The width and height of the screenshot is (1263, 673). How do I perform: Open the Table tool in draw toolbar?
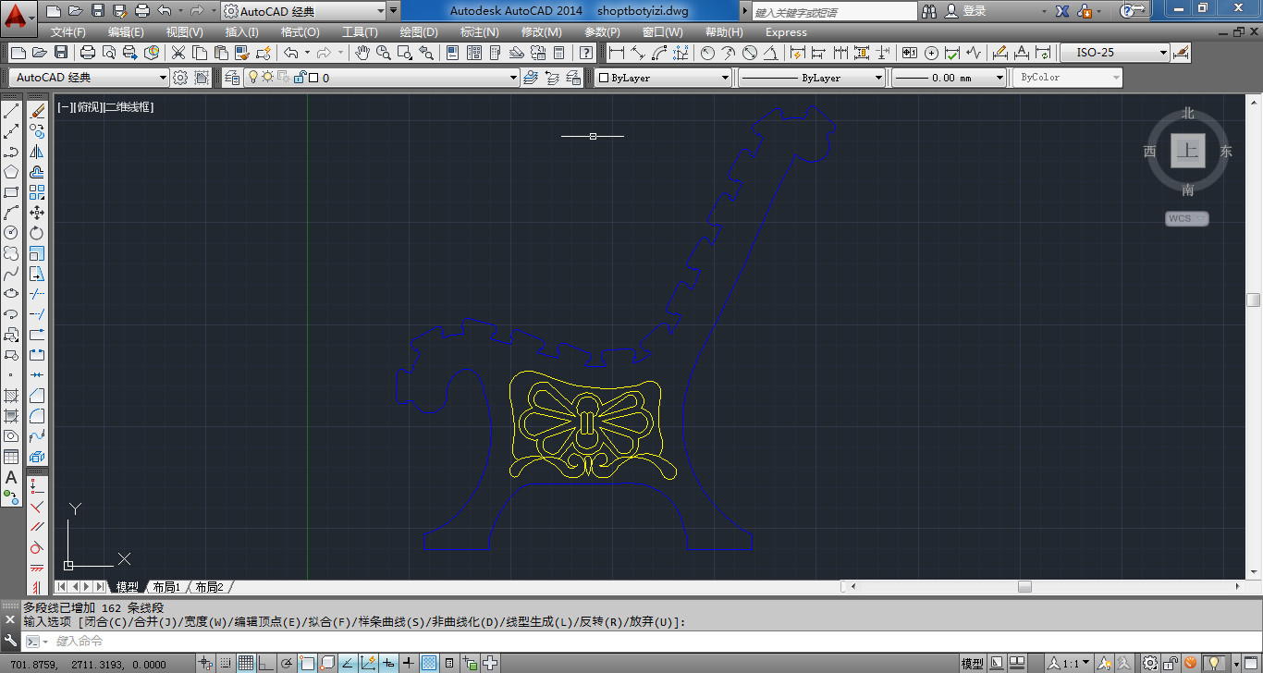(x=11, y=457)
